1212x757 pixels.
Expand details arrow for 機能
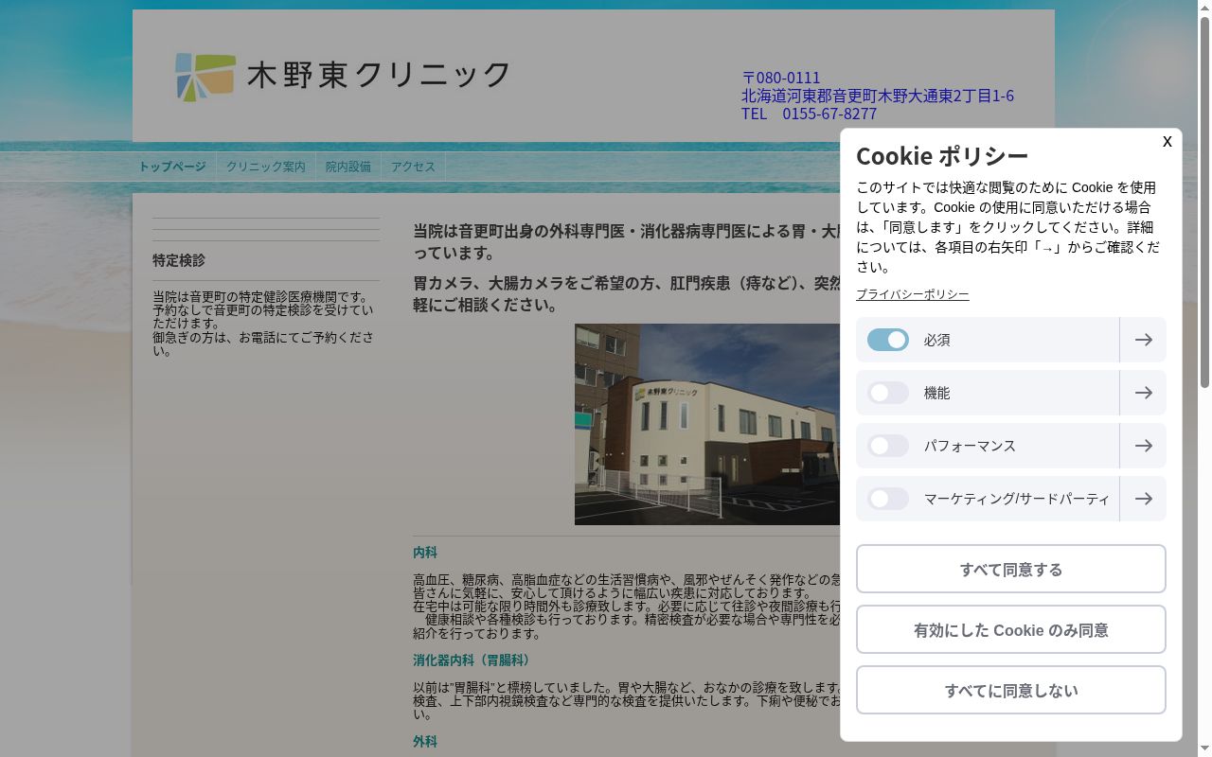tap(1143, 393)
